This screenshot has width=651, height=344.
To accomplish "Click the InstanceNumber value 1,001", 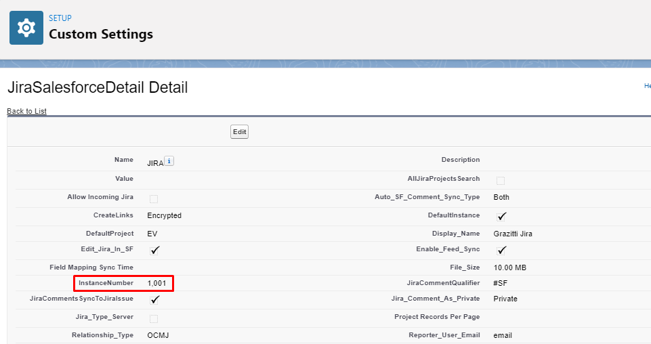I will (156, 284).
